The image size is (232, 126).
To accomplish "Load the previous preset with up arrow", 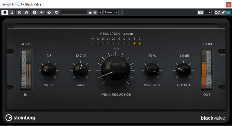I will [x=90, y=12].
